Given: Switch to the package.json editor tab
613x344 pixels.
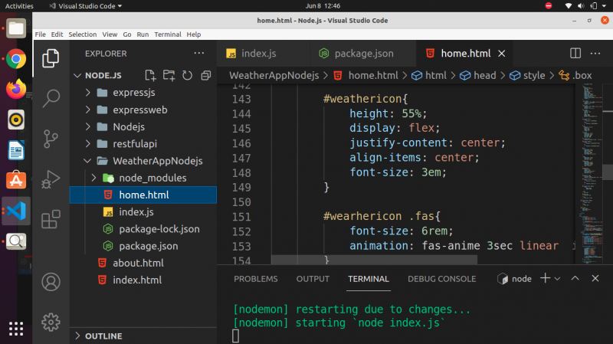Looking at the screenshot, I should coord(363,54).
